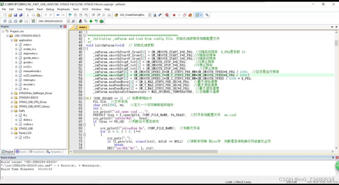Viewport: 339px width, 185px height.
Task: Select the main.c editor tab
Action: (x=81, y=27)
